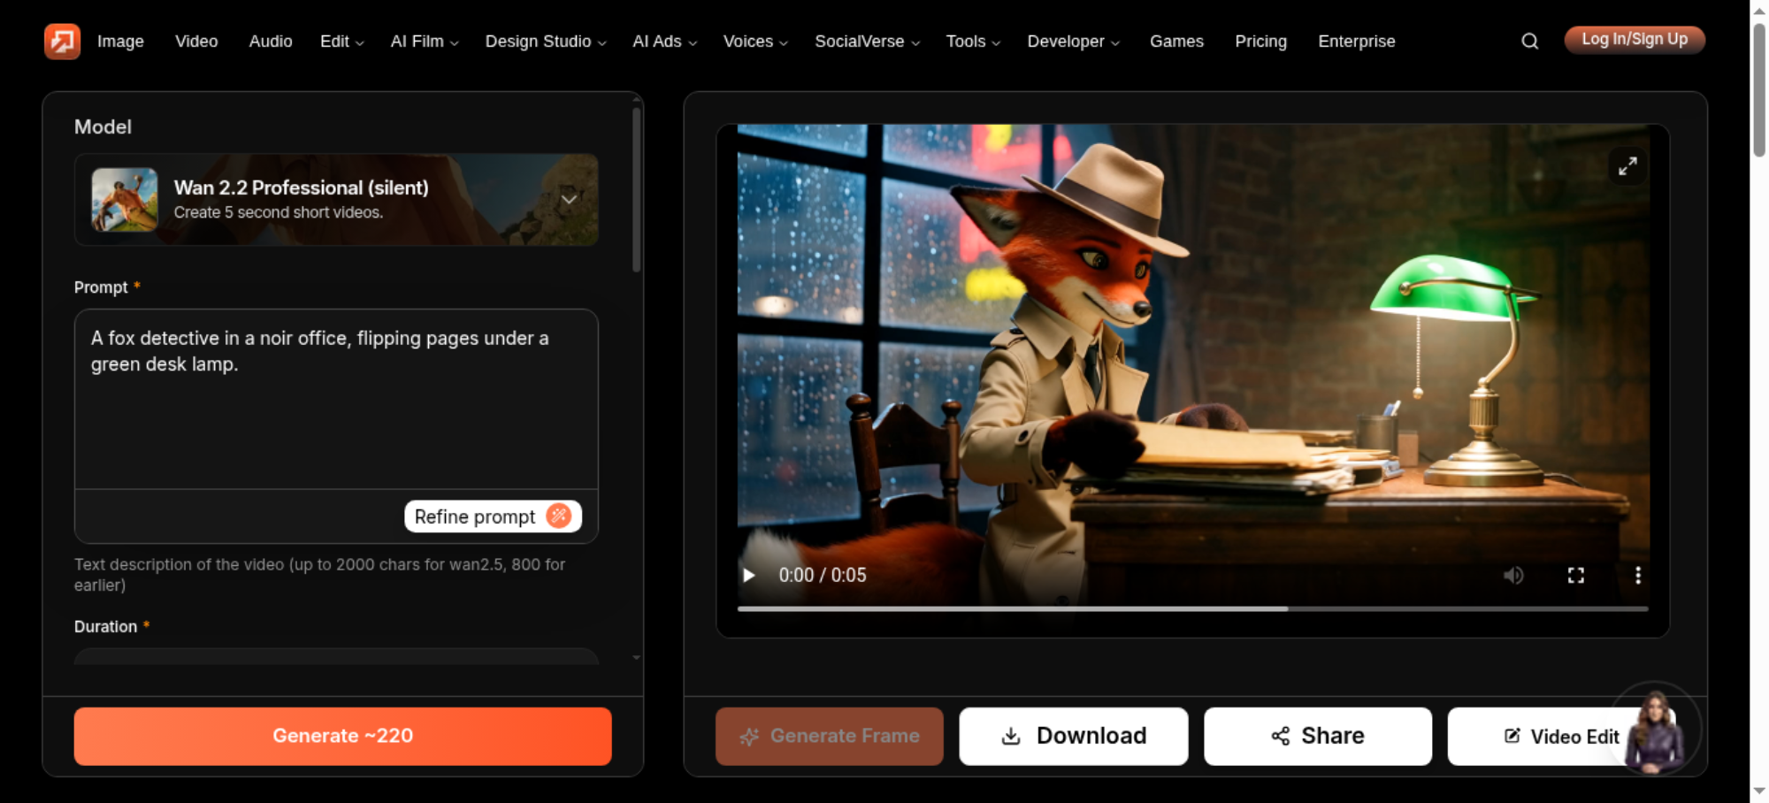The image size is (1769, 803).
Task: Enter fullscreen mode on the video player
Action: click(x=1576, y=575)
